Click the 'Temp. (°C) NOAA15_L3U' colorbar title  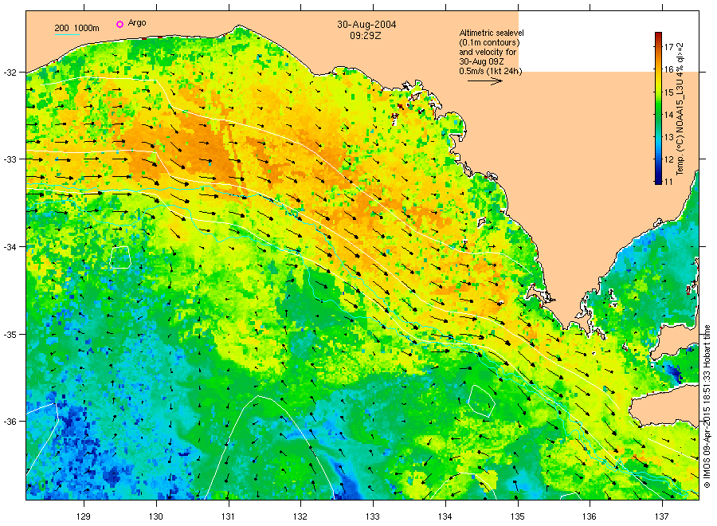point(680,108)
